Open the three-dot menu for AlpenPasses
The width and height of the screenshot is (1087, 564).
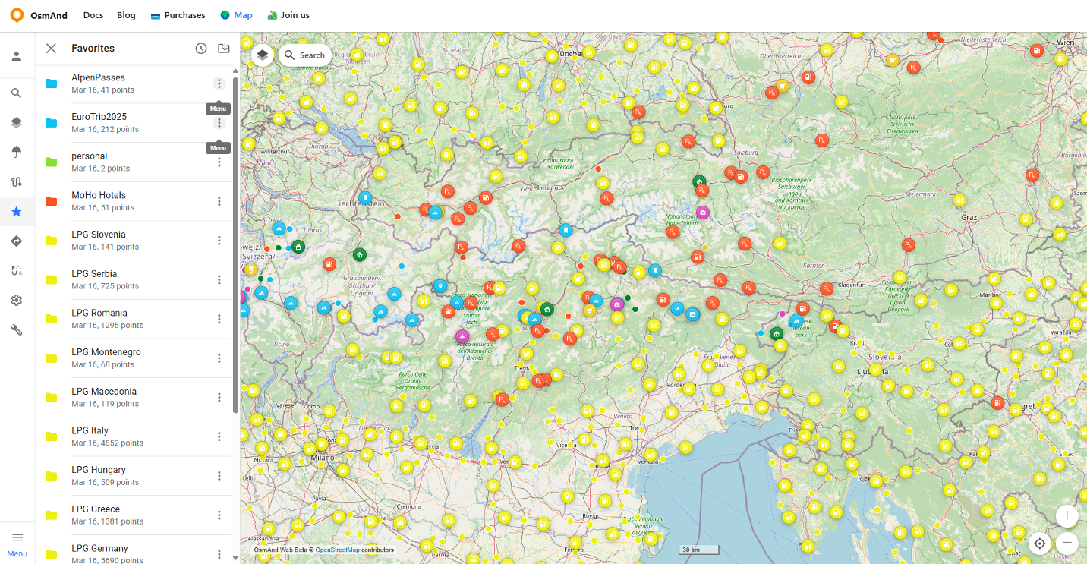[219, 83]
